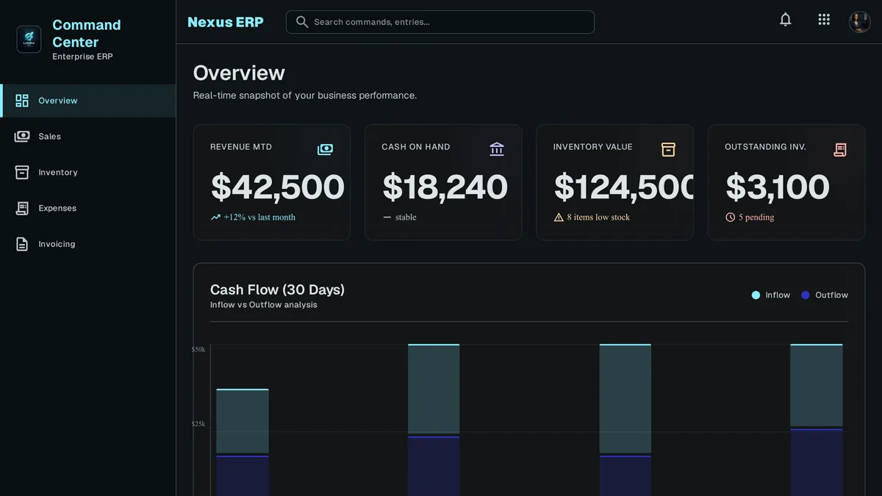Click the REVENUE MTD card label
The height and width of the screenshot is (496, 882).
(241, 147)
